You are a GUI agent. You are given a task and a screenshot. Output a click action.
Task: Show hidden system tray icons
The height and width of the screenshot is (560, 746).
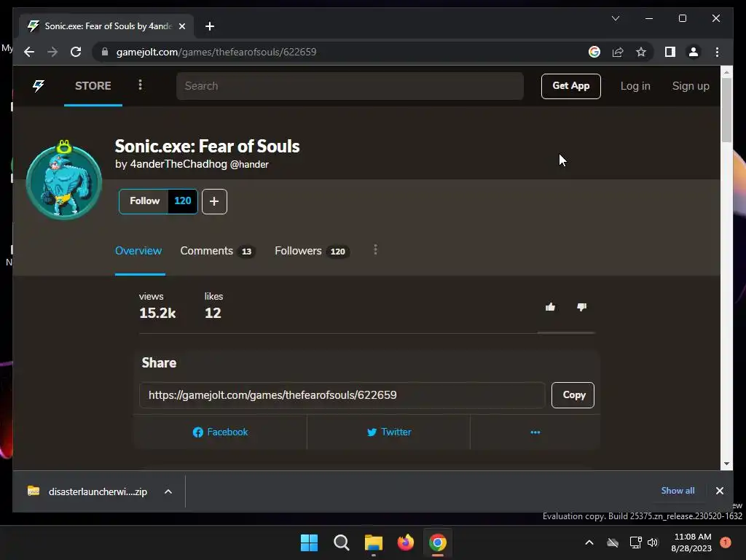(x=589, y=542)
